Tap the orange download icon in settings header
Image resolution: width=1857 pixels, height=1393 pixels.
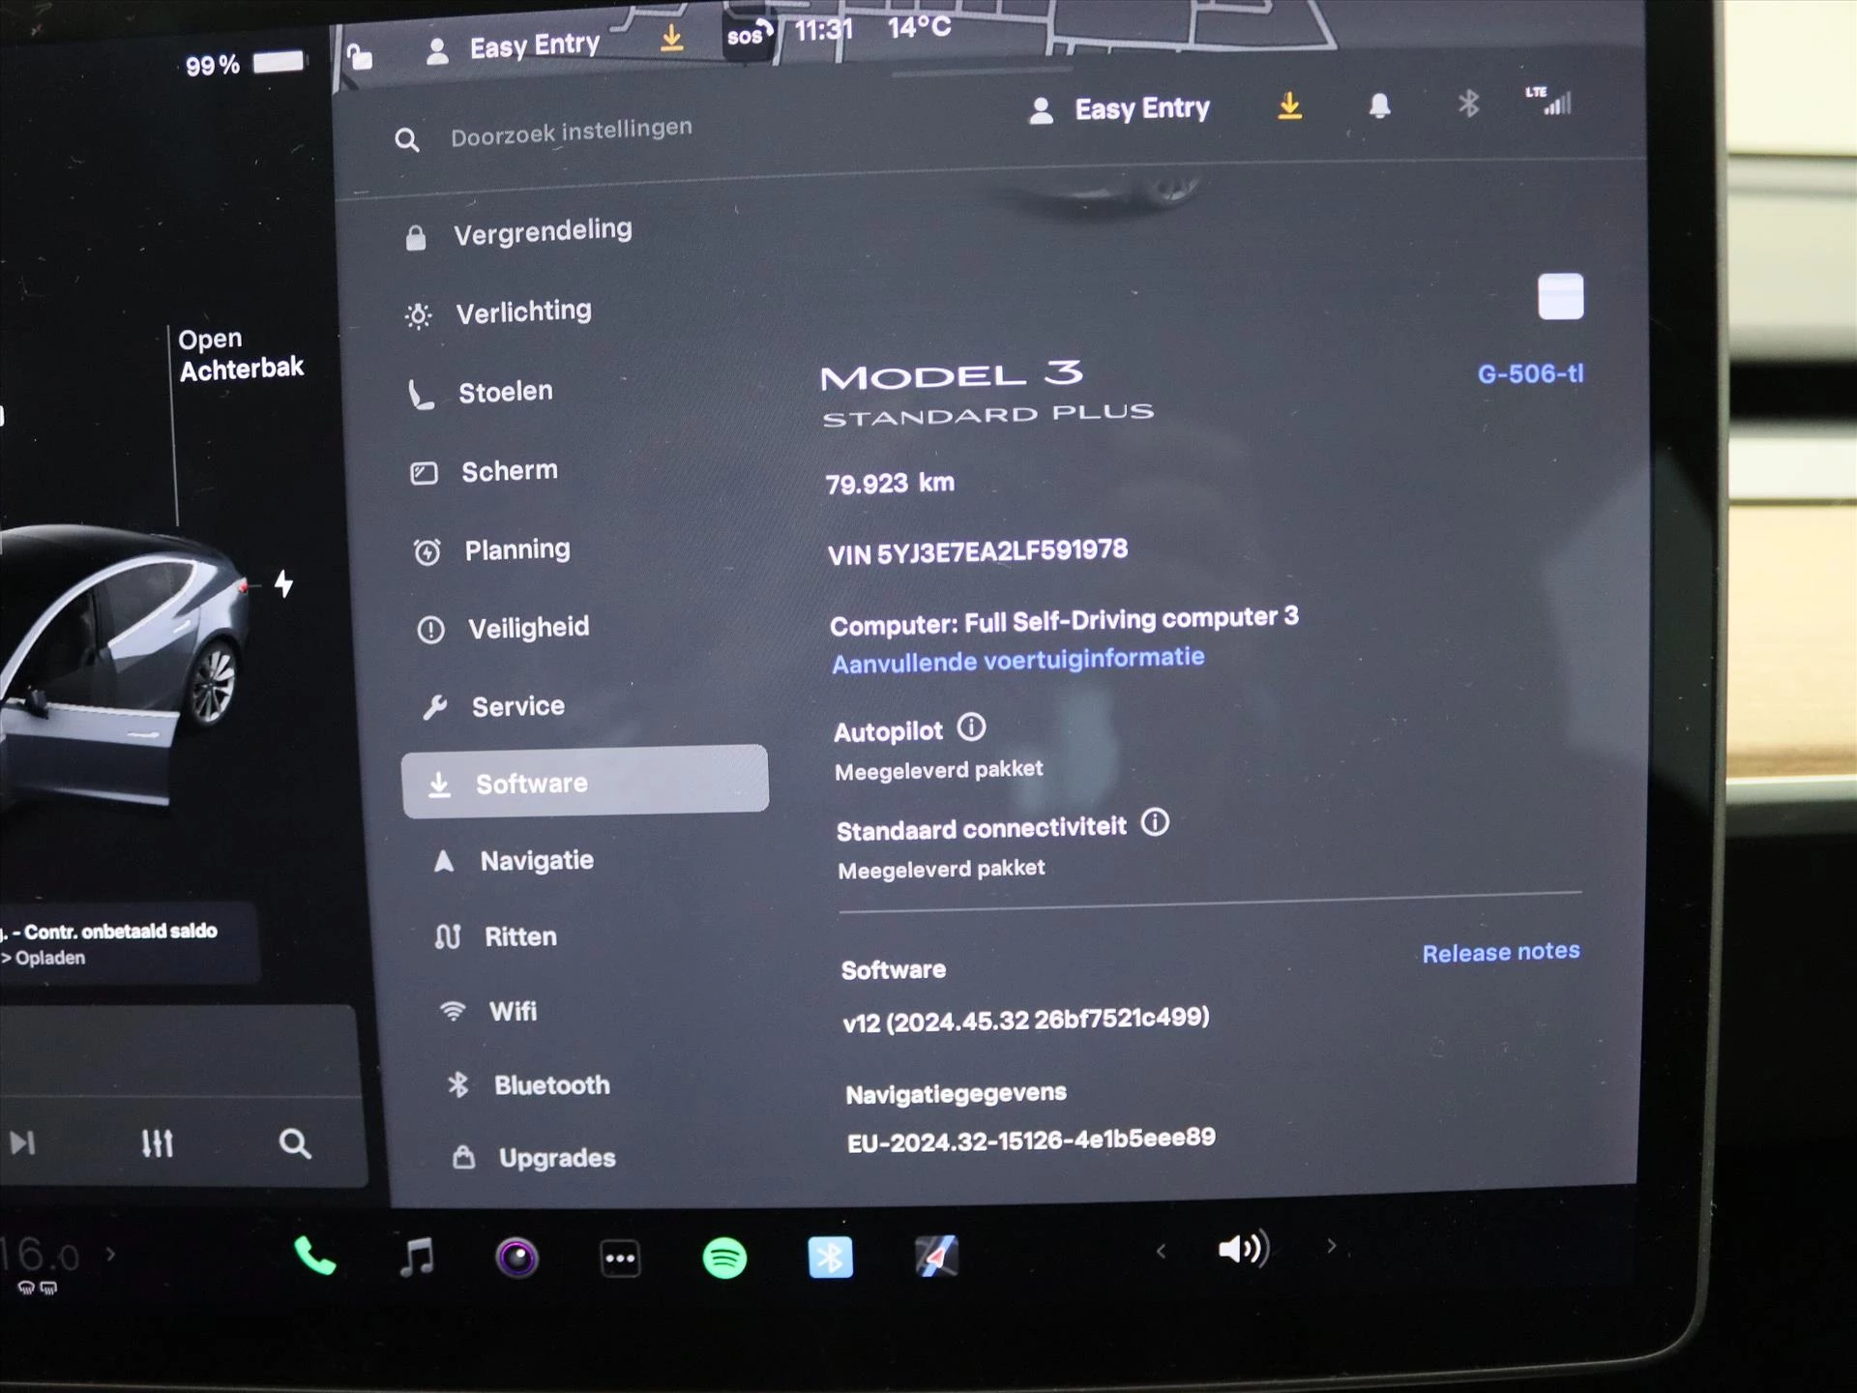[1289, 105]
